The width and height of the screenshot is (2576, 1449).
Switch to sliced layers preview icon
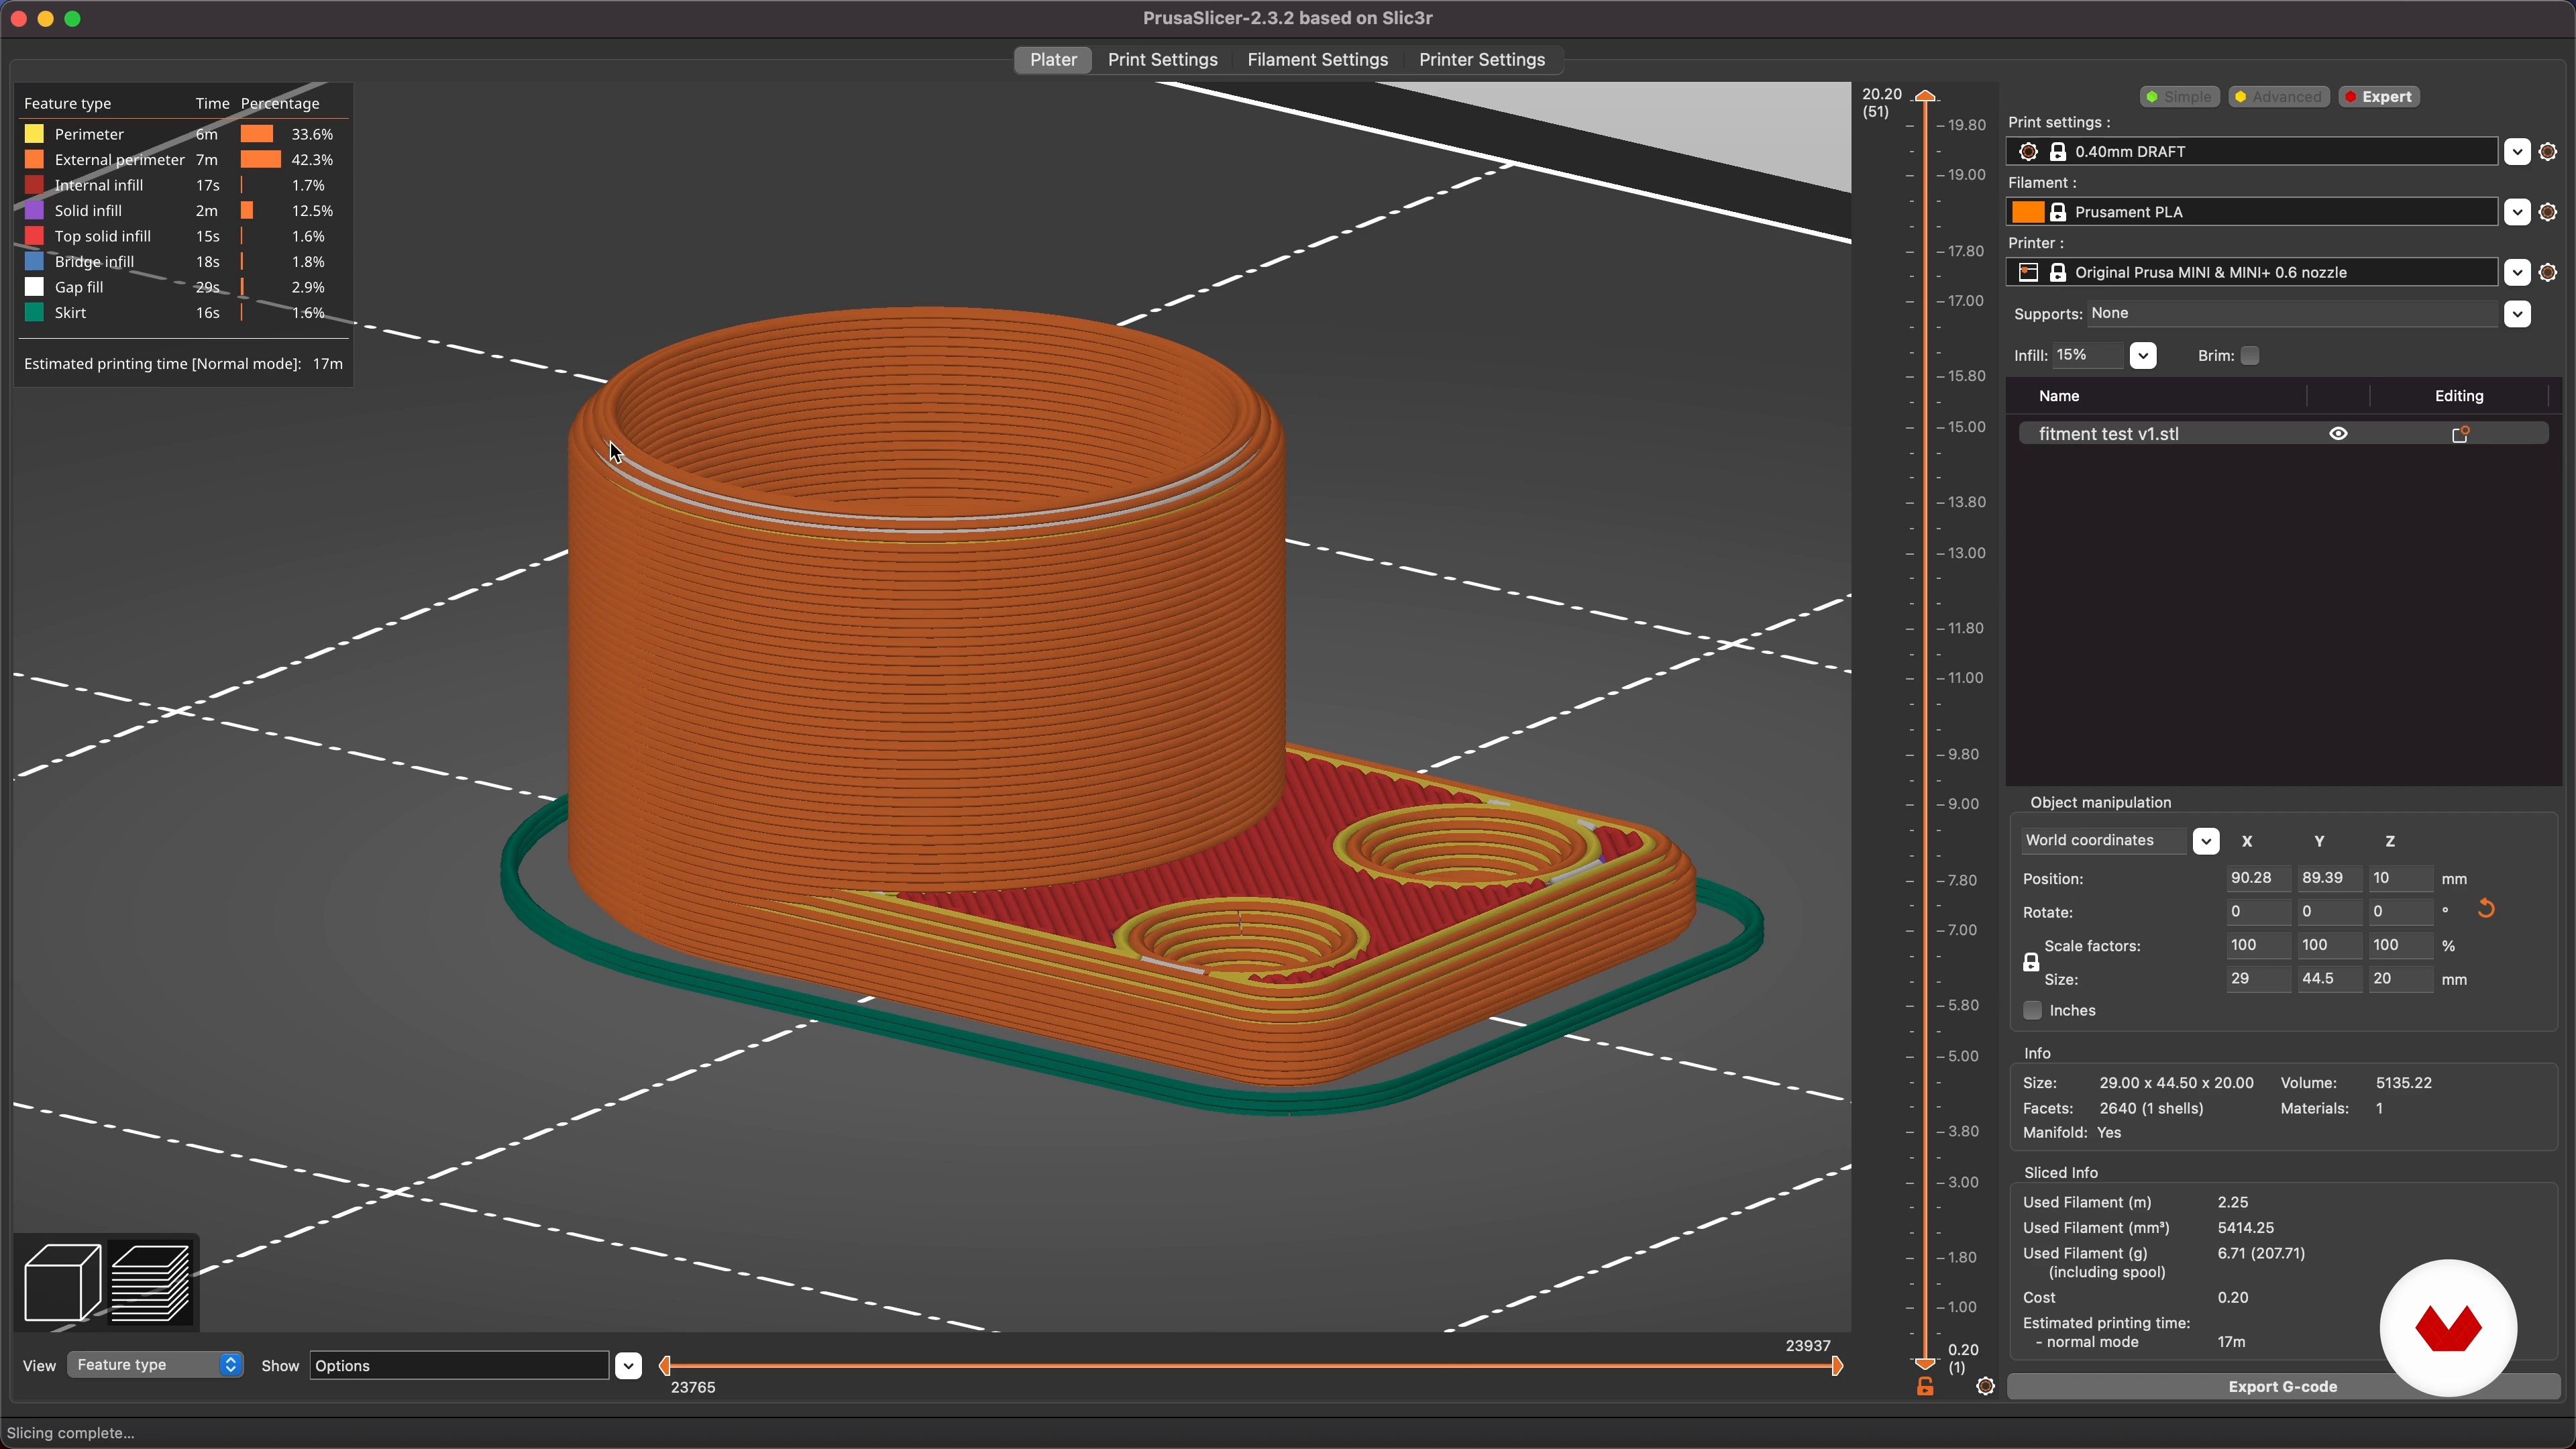click(x=151, y=1282)
